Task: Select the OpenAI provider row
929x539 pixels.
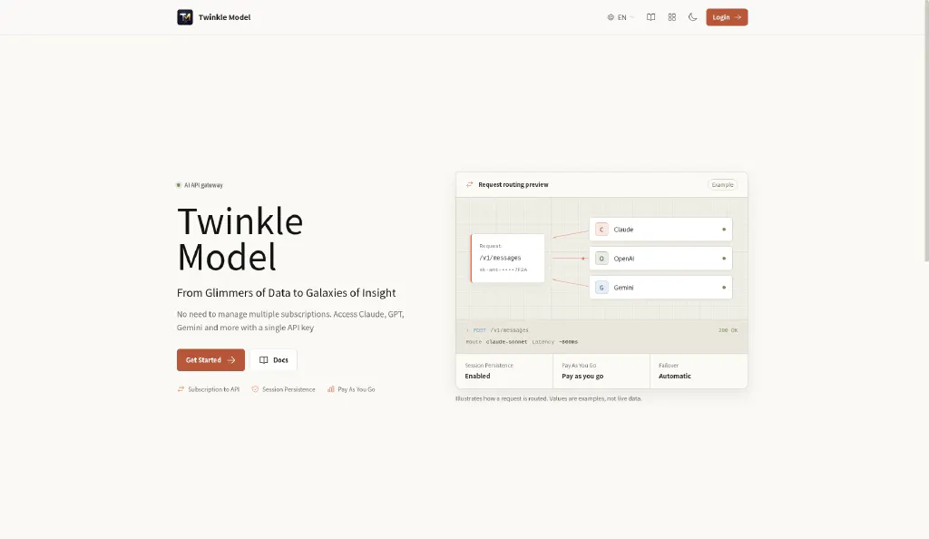Action: coord(660,259)
